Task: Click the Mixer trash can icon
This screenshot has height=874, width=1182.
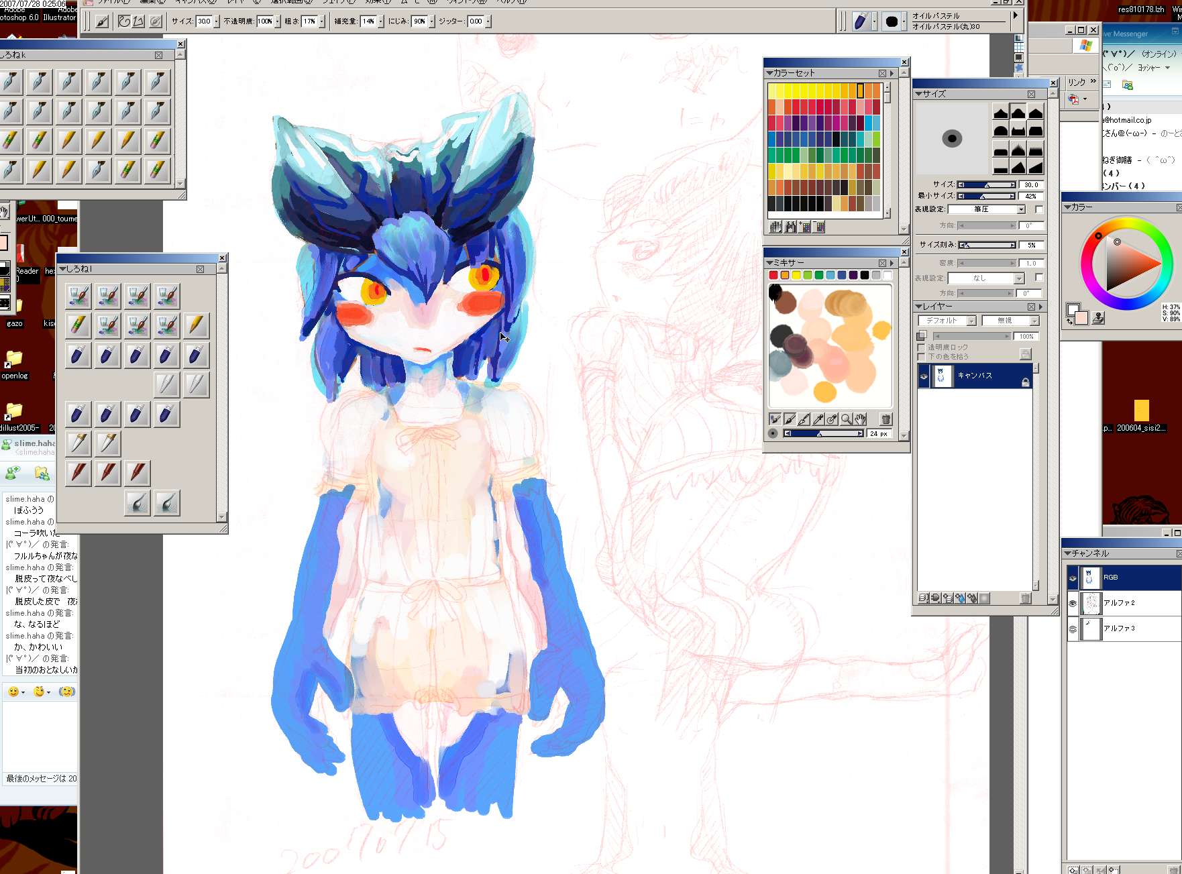Action: click(x=885, y=419)
